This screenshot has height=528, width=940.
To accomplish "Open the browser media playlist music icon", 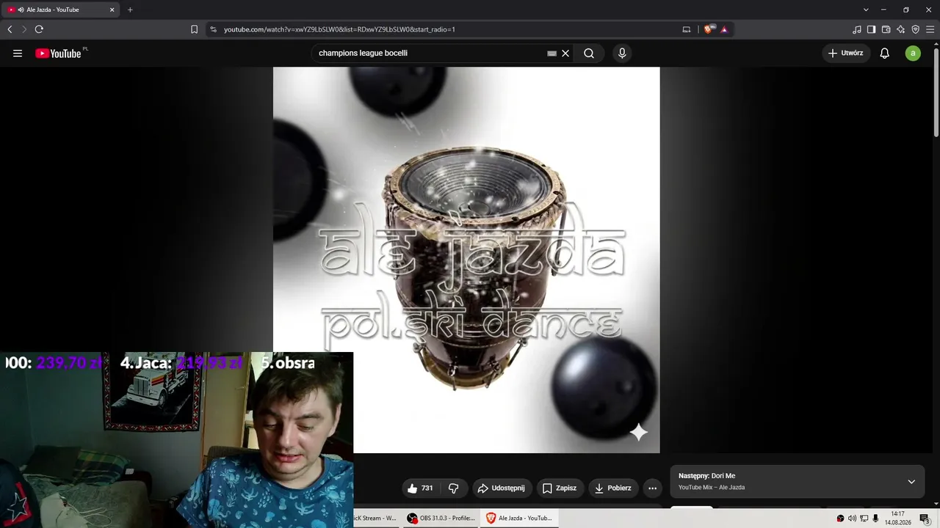I will (857, 29).
